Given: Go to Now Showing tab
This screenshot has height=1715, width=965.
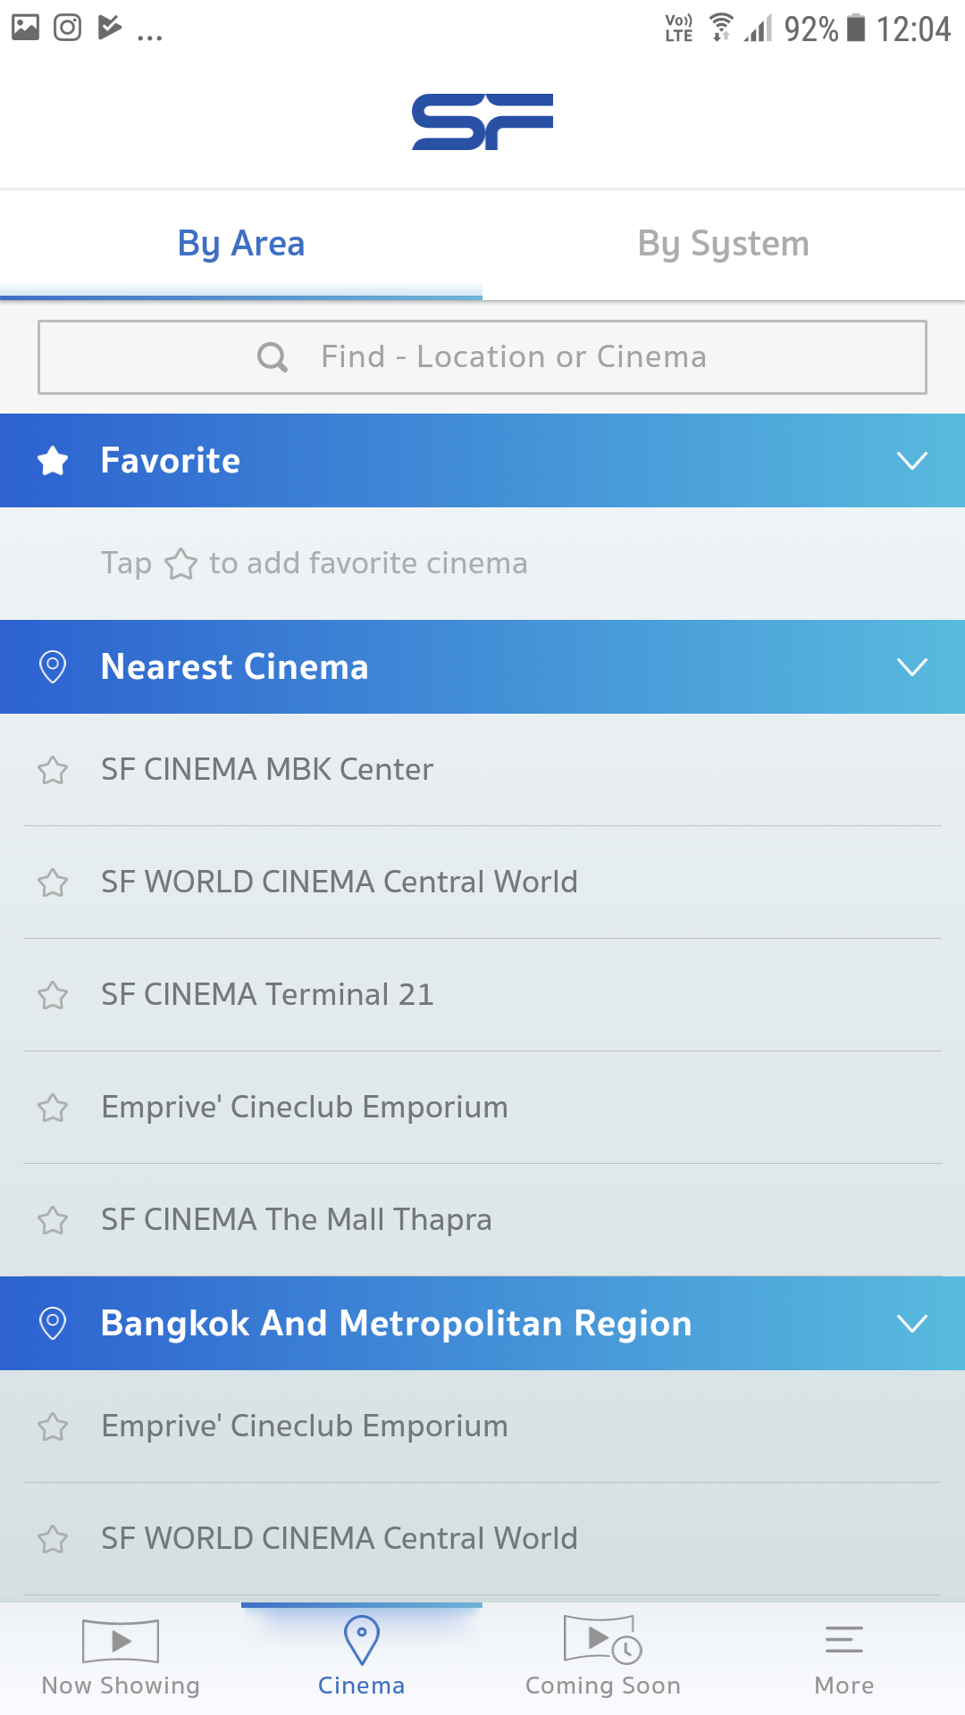Looking at the screenshot, I should [121, 1659].
